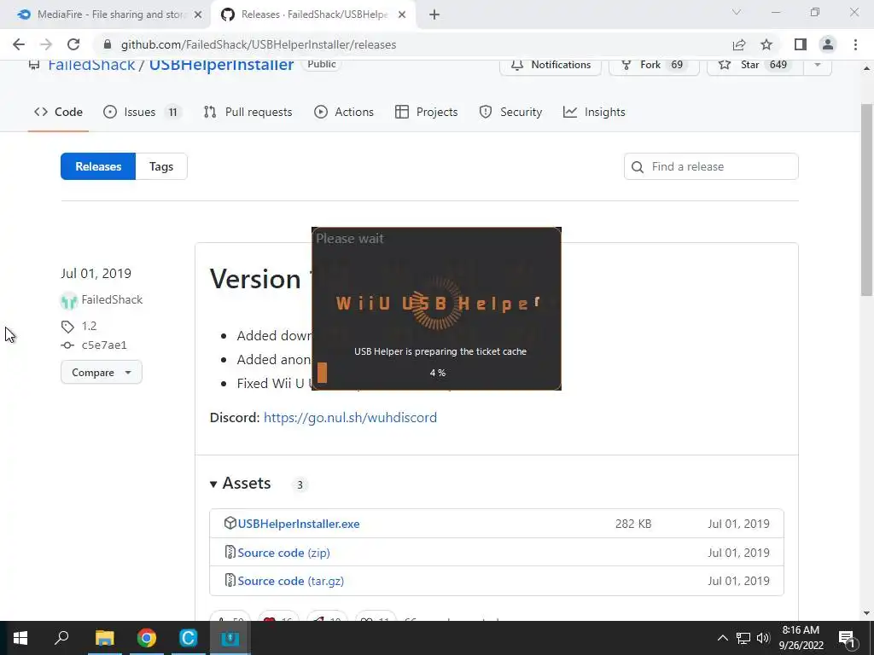Viewport: 874px width, 655px height.
Task: Open the USBHelperInstaller repository link
Action: point(221,65)
